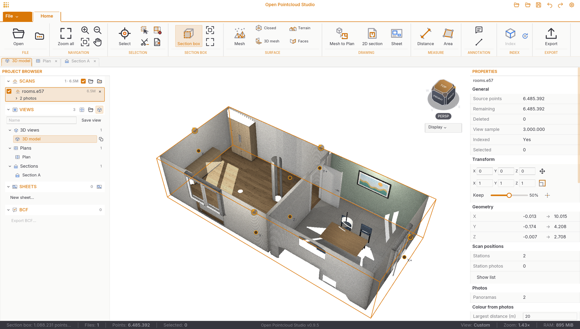Click the Terrain surface option
The width and height of the screenshot is (580, 329).
click(x=300, y=28)
